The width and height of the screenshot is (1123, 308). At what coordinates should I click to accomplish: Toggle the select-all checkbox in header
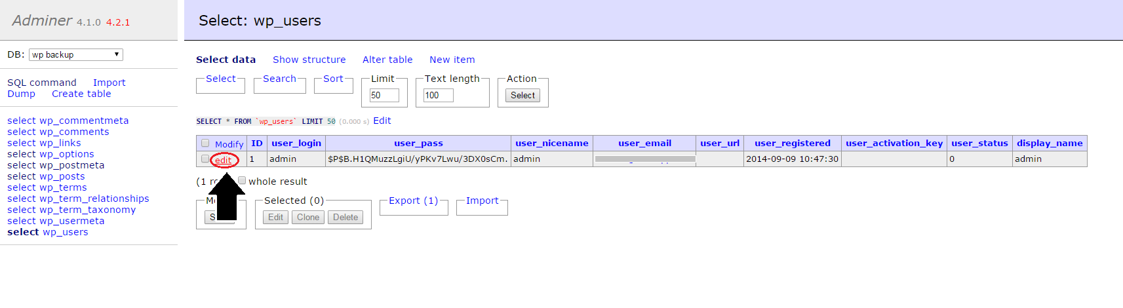205,143
